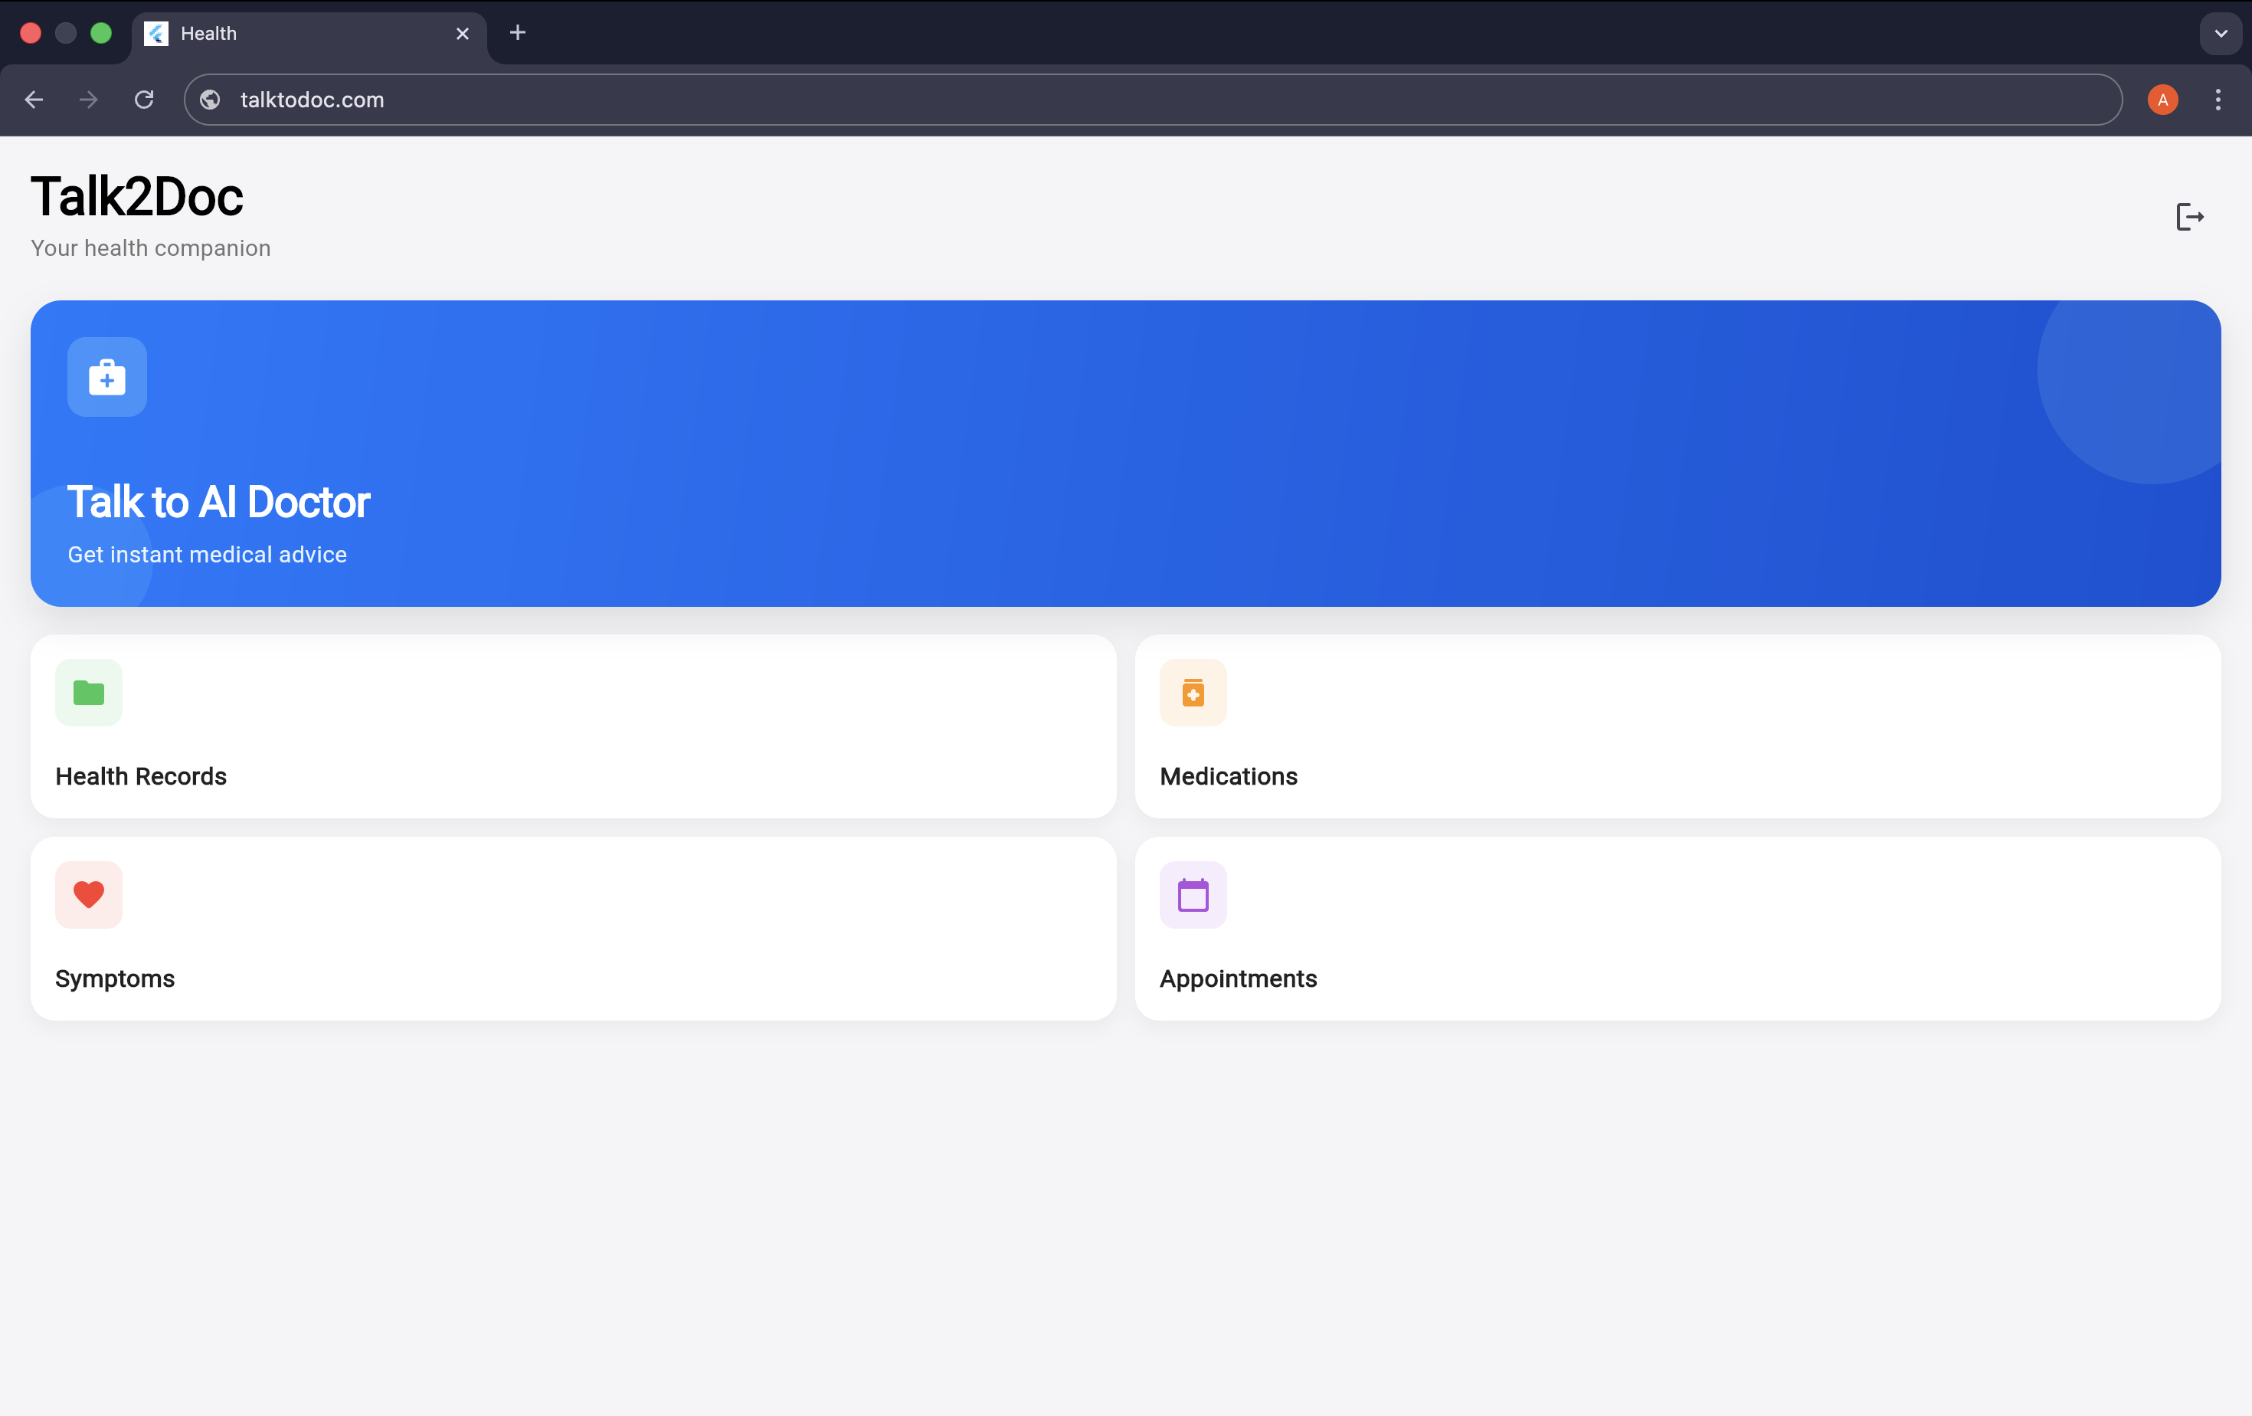Open the Talk to AI Doctor heading
The image size is (2252, 1416).
(x=219, y=502)
